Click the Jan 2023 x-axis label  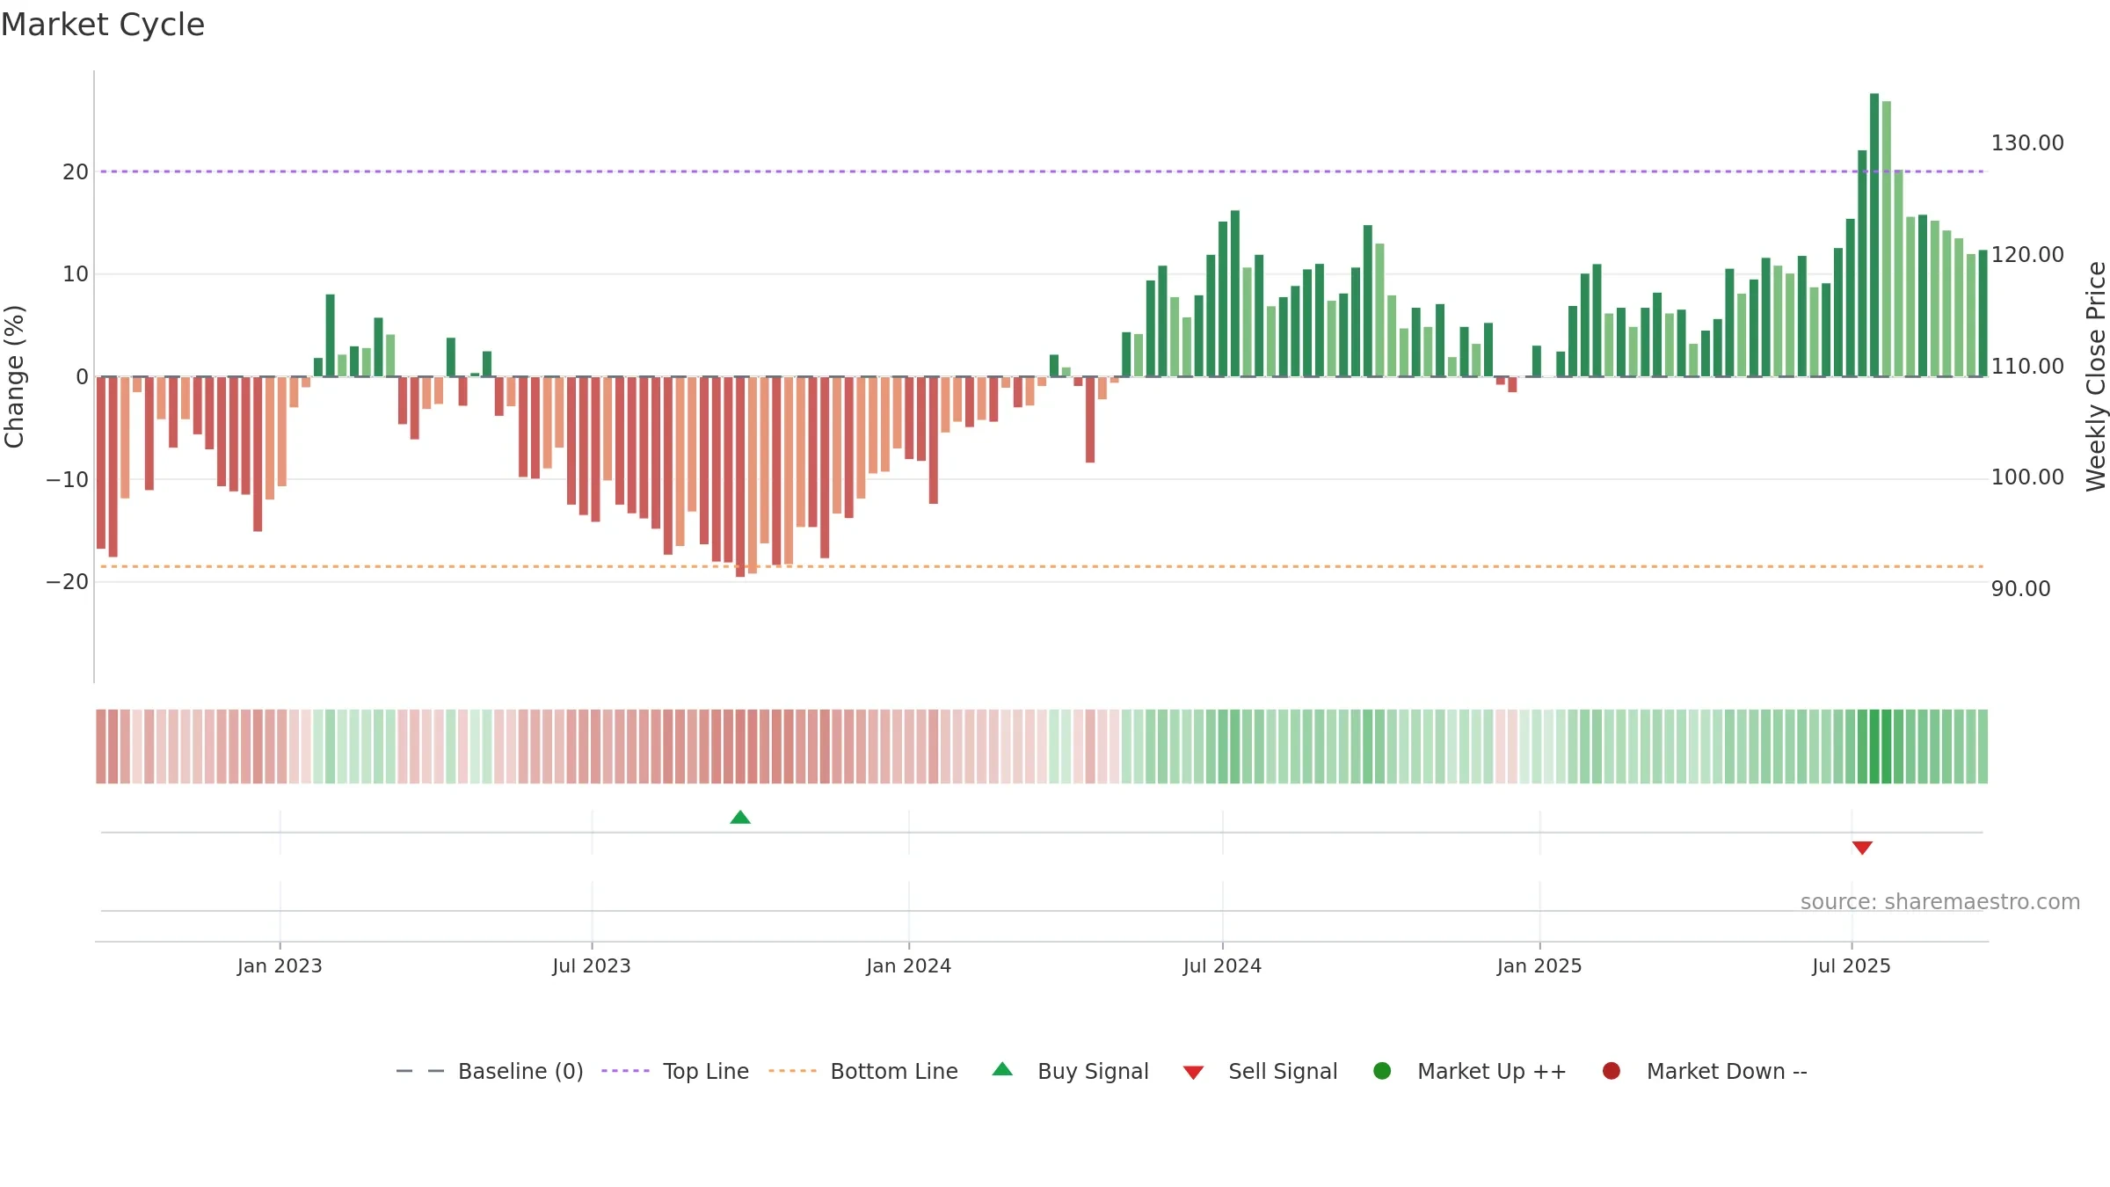coord(280,965)
